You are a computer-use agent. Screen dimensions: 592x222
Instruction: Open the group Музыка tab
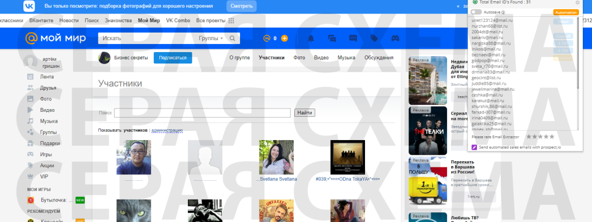pos(346,58)
